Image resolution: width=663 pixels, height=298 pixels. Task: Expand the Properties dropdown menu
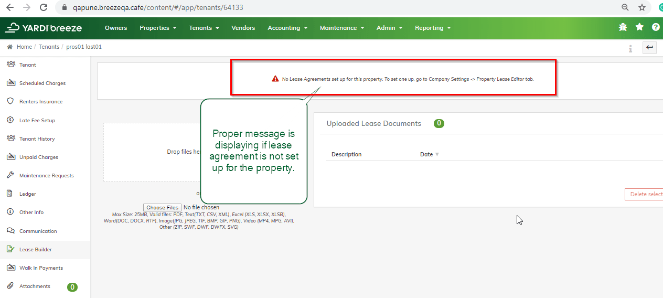pyautogui.click(x=158, y=28)
